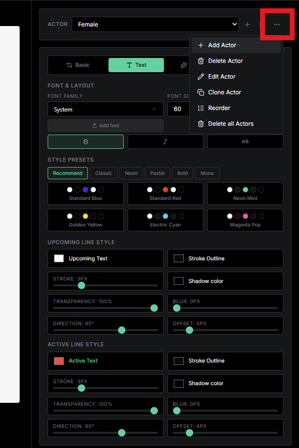This screenshot has height=448, width=299.
Task: Apply the Golden Yellow preset
Action: 85,220
